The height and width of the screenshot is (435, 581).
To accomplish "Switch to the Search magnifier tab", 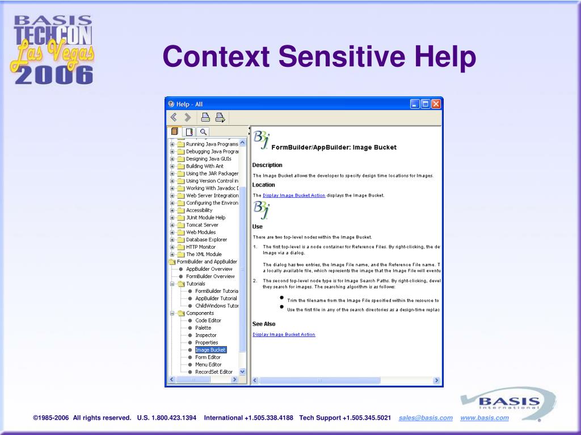I will tap(203, 131).
